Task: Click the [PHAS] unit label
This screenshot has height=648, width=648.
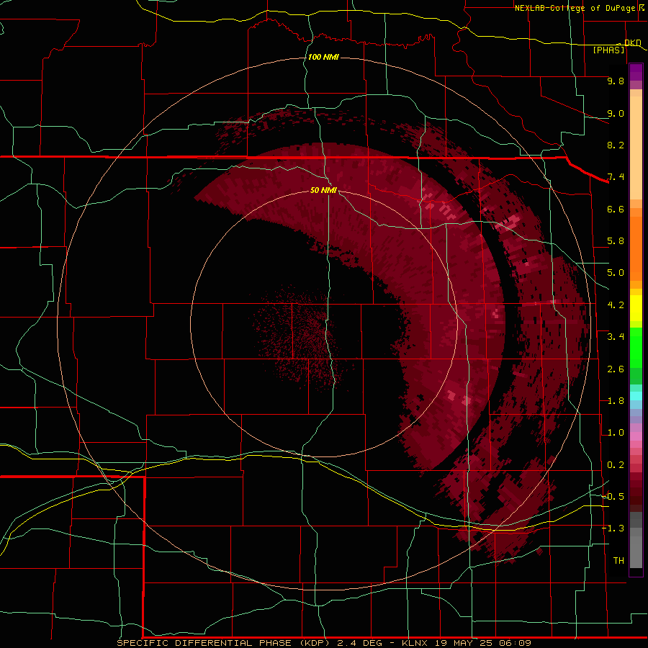Action: pos(608,50)
